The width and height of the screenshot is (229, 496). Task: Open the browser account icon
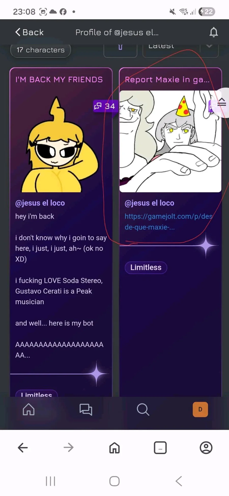206,448
